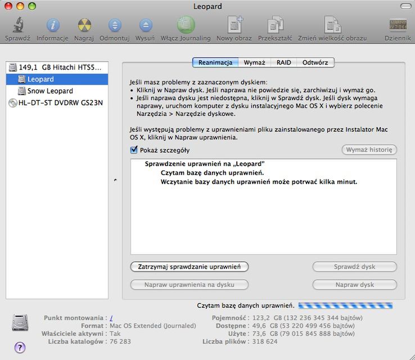
Task: Click the toolbar toggle pill in the title bar
Action: [x=405, y=6]
